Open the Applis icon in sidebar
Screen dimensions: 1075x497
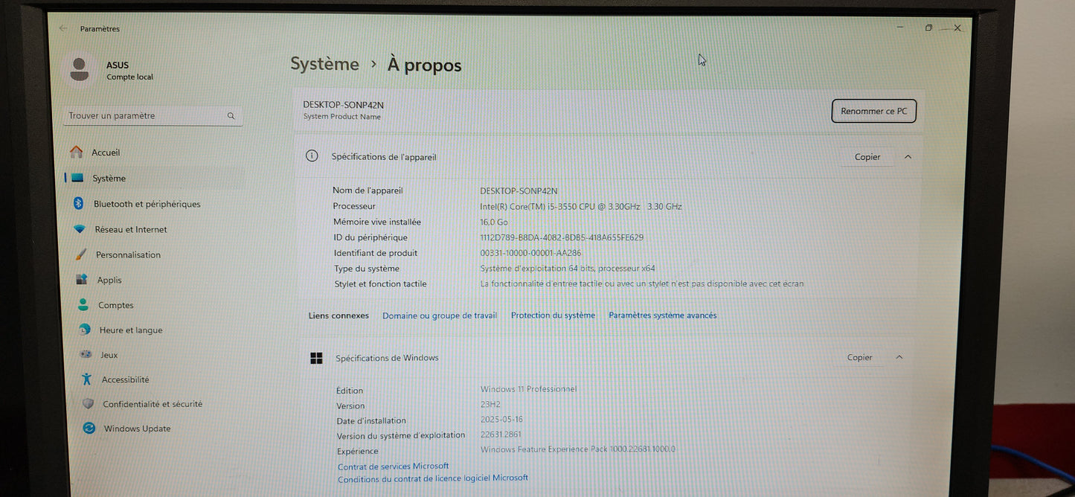(82, 280)
